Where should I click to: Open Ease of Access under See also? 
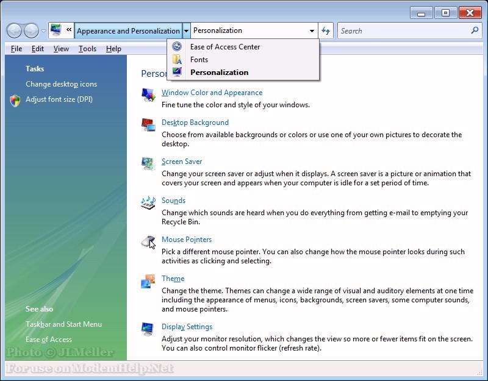(49, 340)
